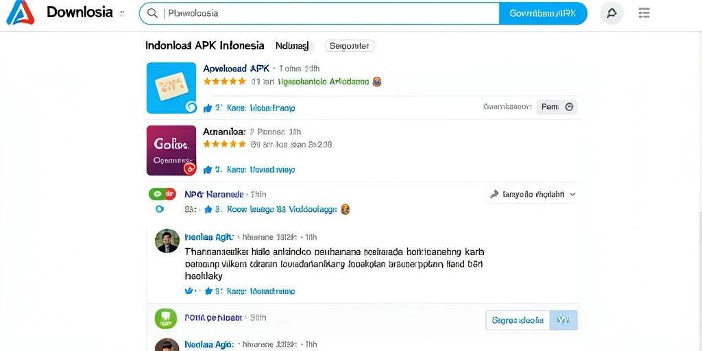Viewport: 702px width, 351px height.
Task: Open the hamburger menu icon
Action: click(644, 13)
